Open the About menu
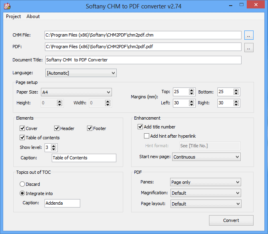Viewport: 268px width, 234px height. pyautogui.click(x=33, y=16)
